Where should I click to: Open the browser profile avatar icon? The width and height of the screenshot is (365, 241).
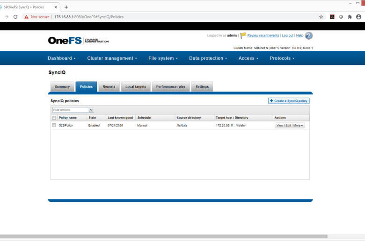click(x=359, y=17)
